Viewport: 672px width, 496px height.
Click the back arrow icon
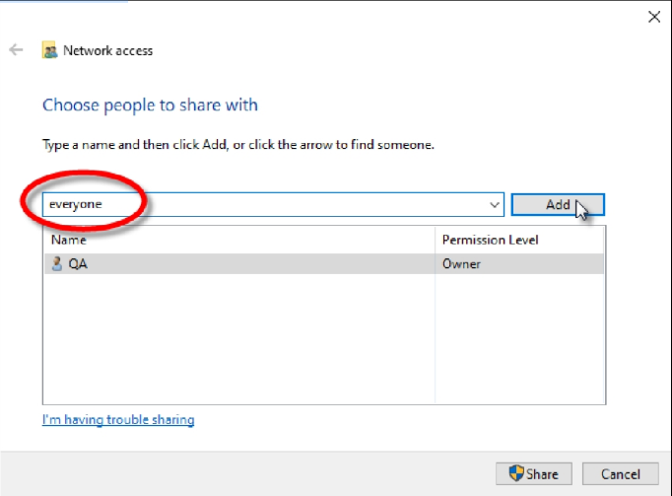tap(16, 50)
